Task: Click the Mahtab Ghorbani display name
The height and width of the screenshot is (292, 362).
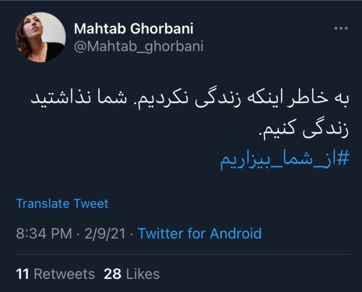Action: tap(133, 29)
